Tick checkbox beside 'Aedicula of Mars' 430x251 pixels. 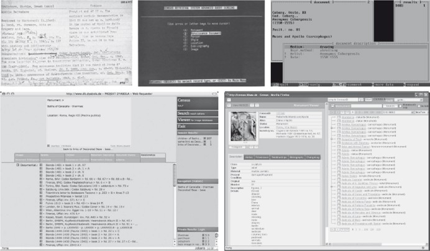point(339,220)
